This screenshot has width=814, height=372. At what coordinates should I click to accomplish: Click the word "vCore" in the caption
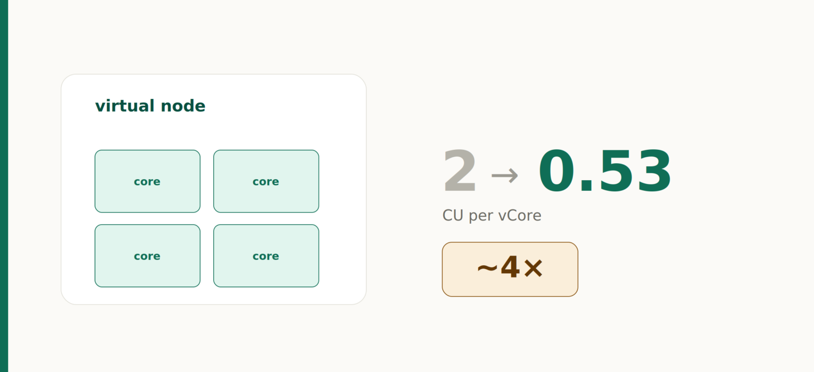[x=520, y=215]
